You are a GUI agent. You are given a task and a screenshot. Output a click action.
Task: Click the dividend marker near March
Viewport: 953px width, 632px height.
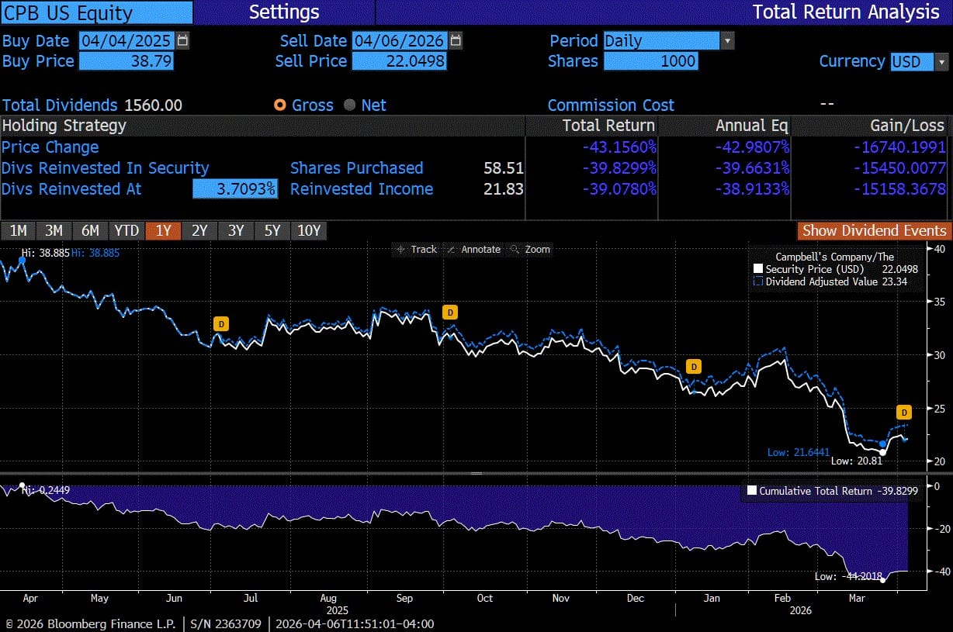(903, 412)
